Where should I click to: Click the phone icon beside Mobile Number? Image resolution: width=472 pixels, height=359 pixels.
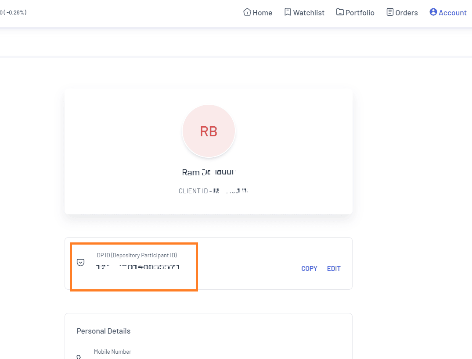pos(79,357)
